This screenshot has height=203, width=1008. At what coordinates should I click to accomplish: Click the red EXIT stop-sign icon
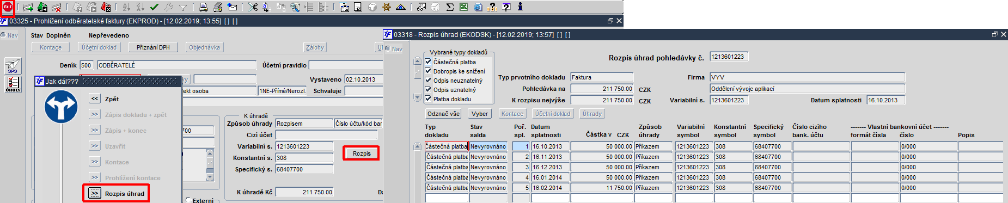tap(8, 7)
